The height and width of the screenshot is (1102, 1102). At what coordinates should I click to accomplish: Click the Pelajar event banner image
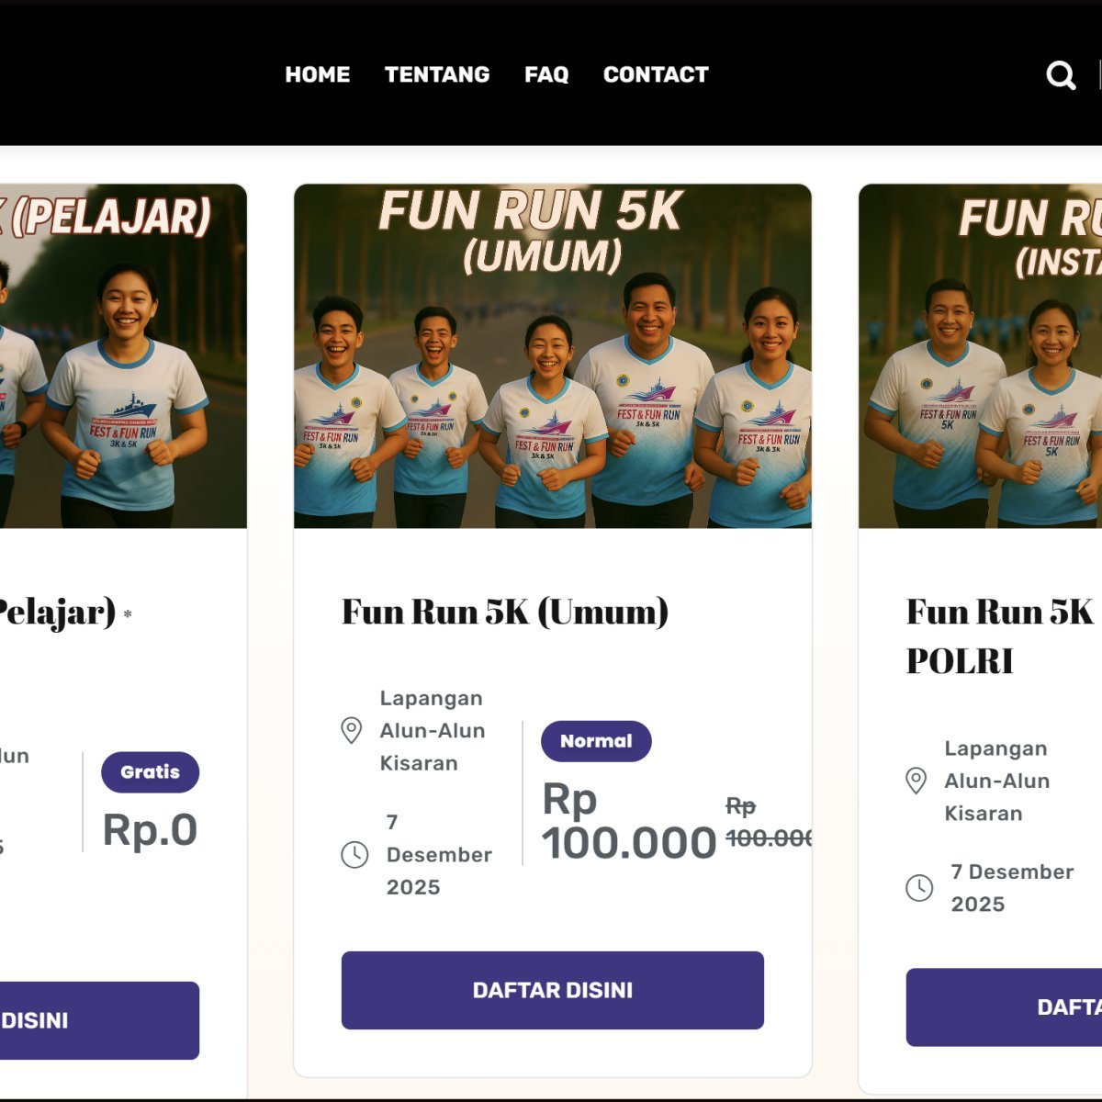tap(123, 356)
